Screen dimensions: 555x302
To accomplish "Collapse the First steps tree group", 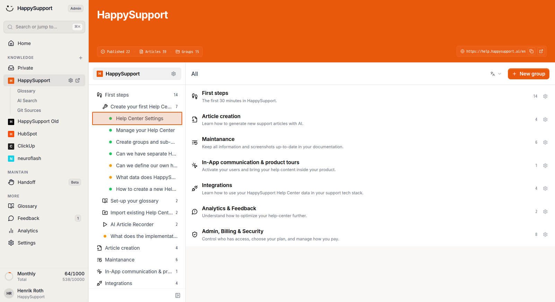I will pyautogui.click(x=137, y=95).
